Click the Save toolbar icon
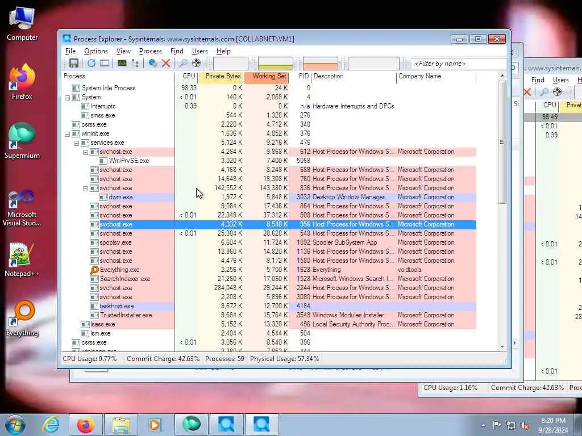 74,64
